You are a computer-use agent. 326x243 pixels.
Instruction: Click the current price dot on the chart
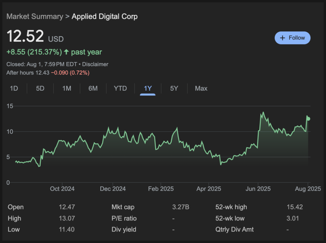click(x=308, y=119)
